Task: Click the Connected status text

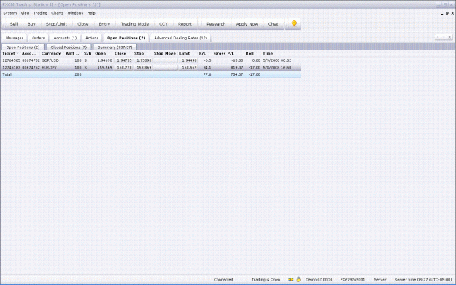Action: pyautogui.click(x=223, y=280)
